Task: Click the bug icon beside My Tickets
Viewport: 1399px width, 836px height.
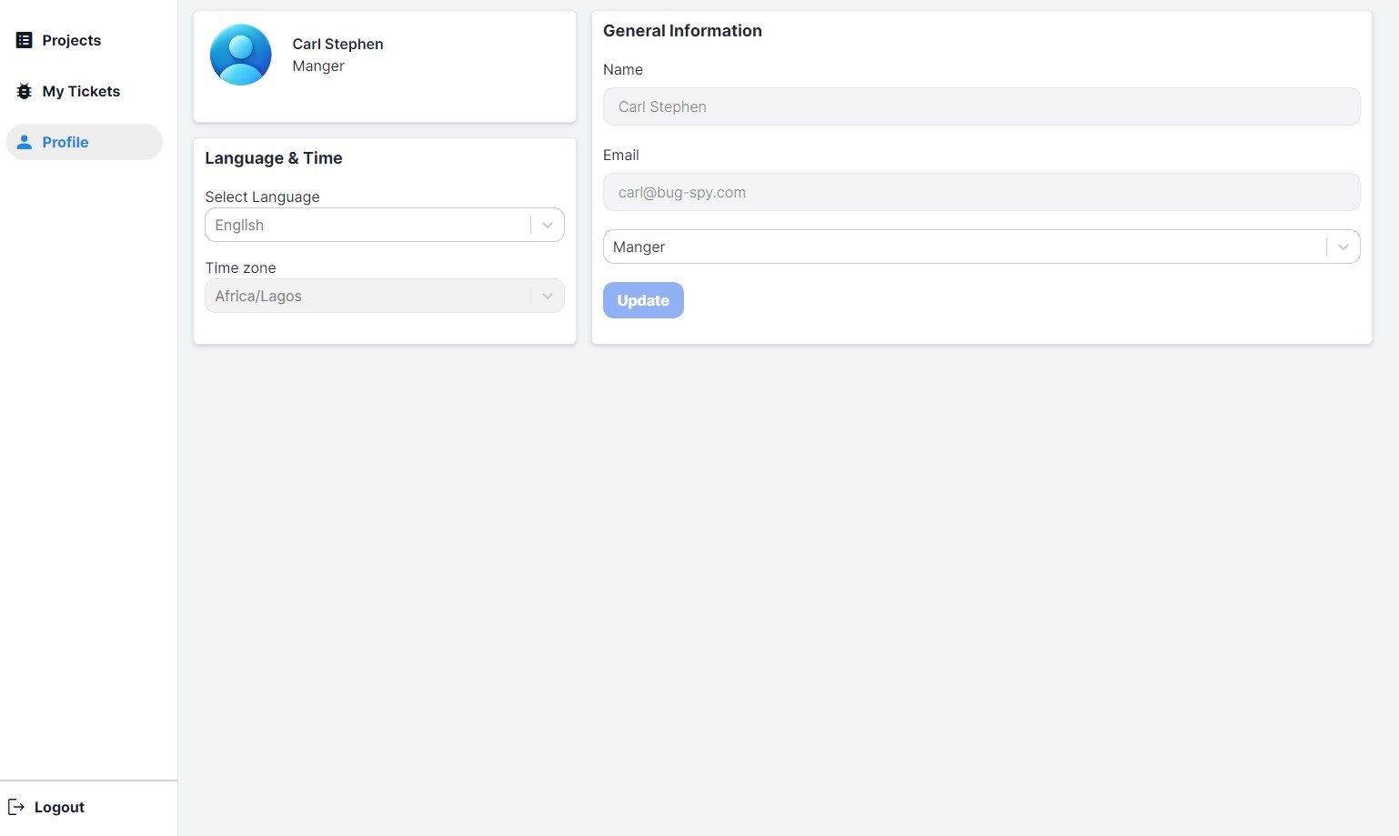Action: pos(25,91)
